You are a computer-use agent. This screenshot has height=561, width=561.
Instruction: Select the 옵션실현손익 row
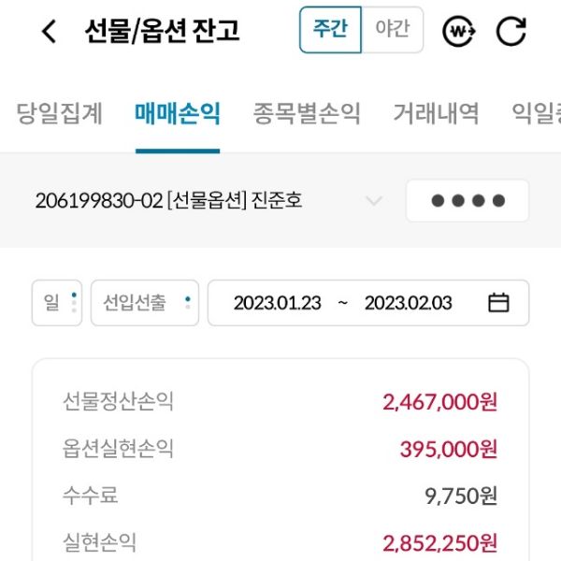click(x=280, y=449)
